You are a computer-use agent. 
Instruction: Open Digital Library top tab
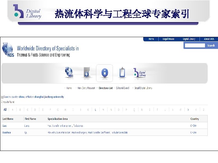(x=189, y=39)
